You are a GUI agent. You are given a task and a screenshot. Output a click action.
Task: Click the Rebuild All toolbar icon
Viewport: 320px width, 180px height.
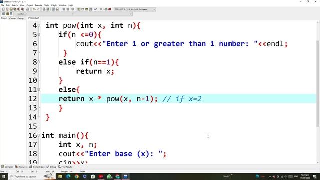[90, 9]
